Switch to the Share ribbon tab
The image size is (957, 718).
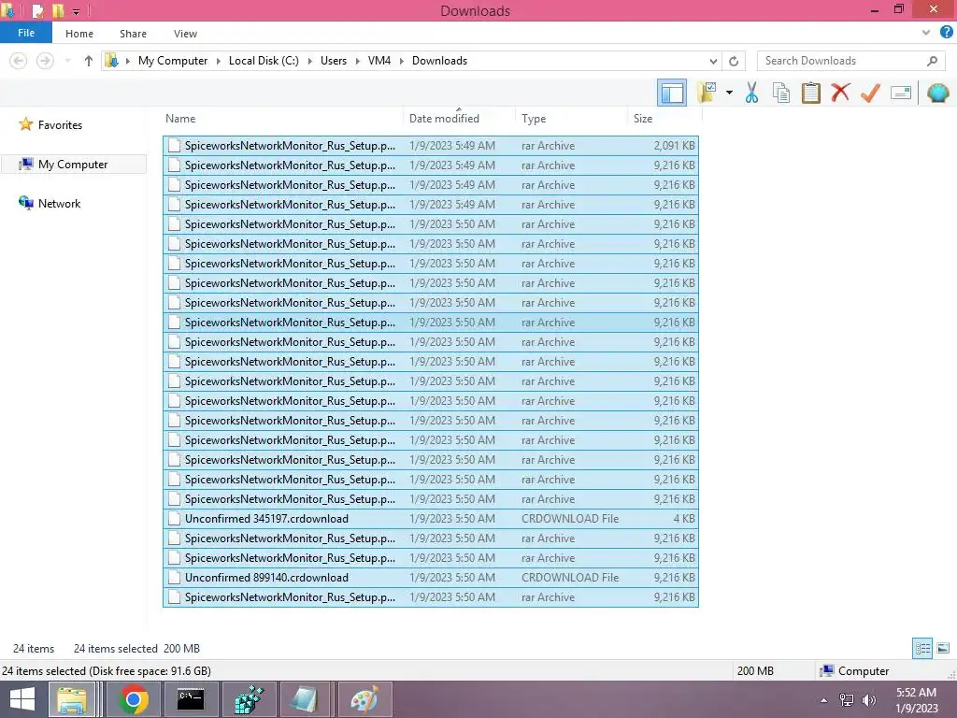[133, 34]
